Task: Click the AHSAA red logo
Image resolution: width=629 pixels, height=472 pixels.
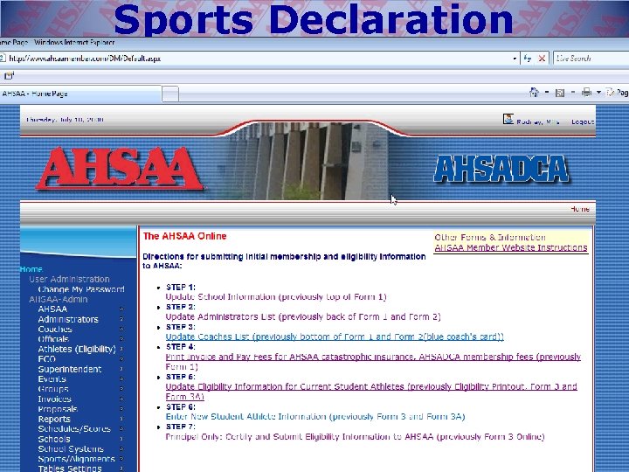Action: click(x=120, y=168)
